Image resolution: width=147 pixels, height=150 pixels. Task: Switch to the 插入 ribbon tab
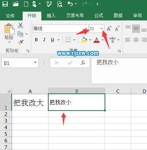pyautogui.click(x=51, y=16)
